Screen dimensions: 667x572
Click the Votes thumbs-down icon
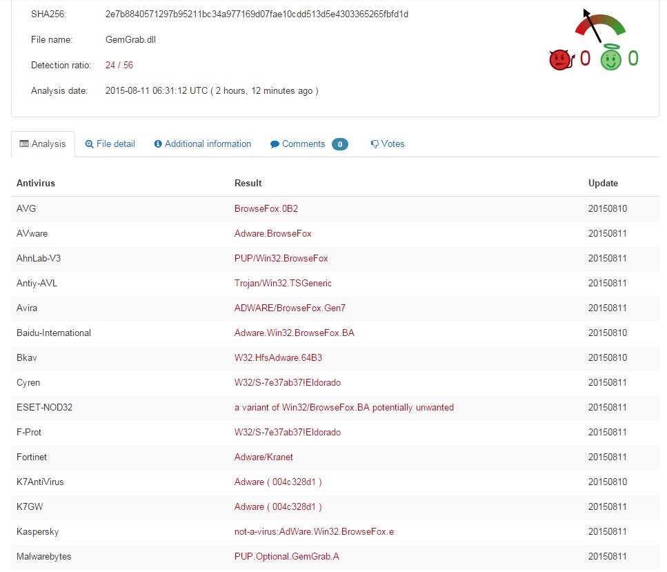[375, 144]
